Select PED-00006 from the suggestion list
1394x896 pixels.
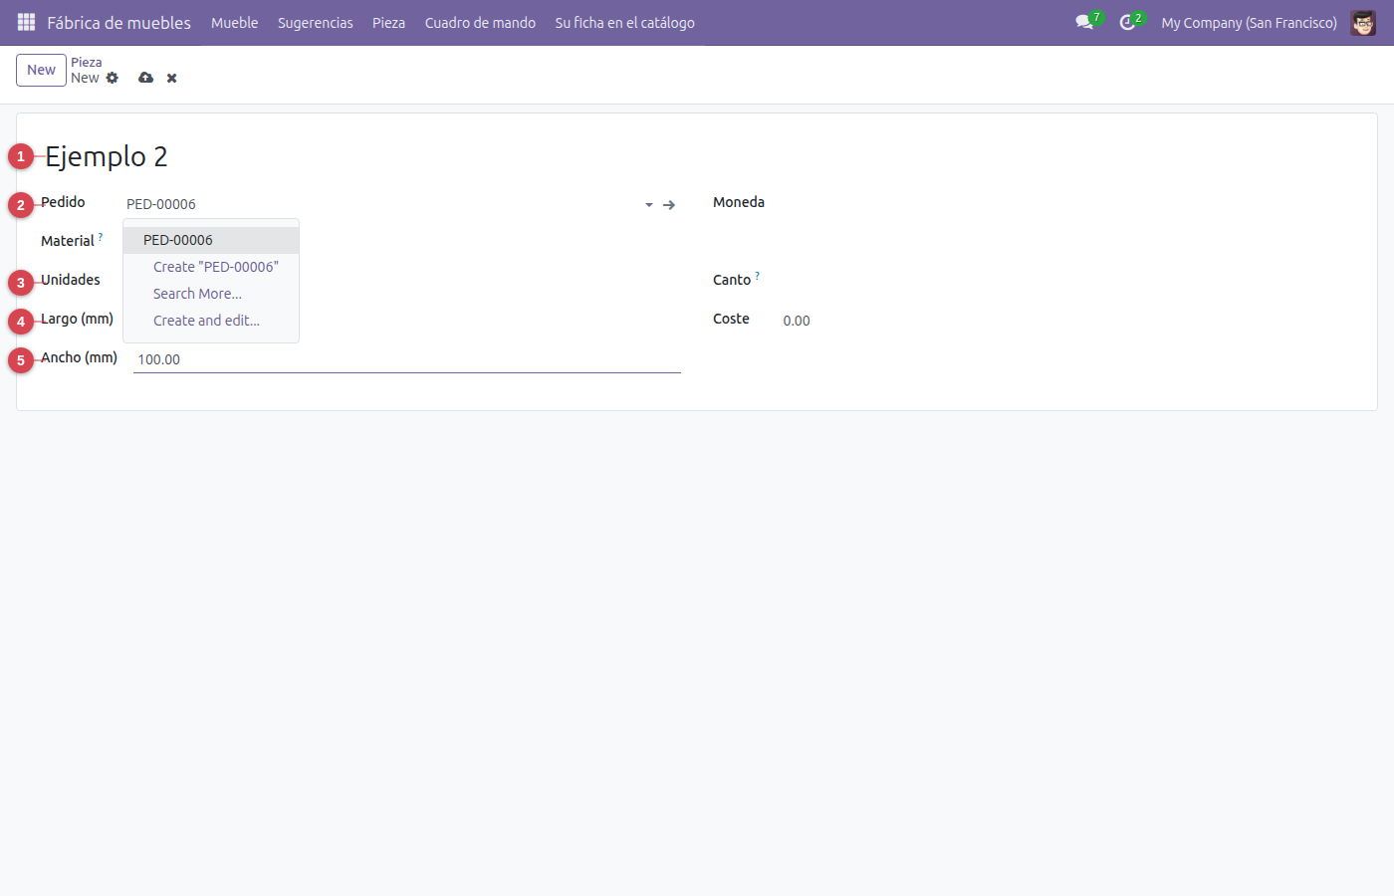(x=211, y=240)
